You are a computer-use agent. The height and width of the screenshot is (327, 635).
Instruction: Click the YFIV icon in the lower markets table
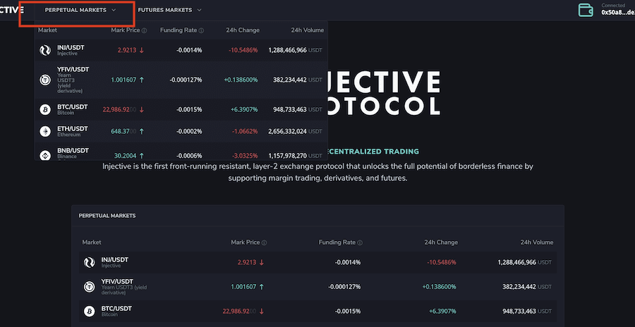click(x=90, y=287)
